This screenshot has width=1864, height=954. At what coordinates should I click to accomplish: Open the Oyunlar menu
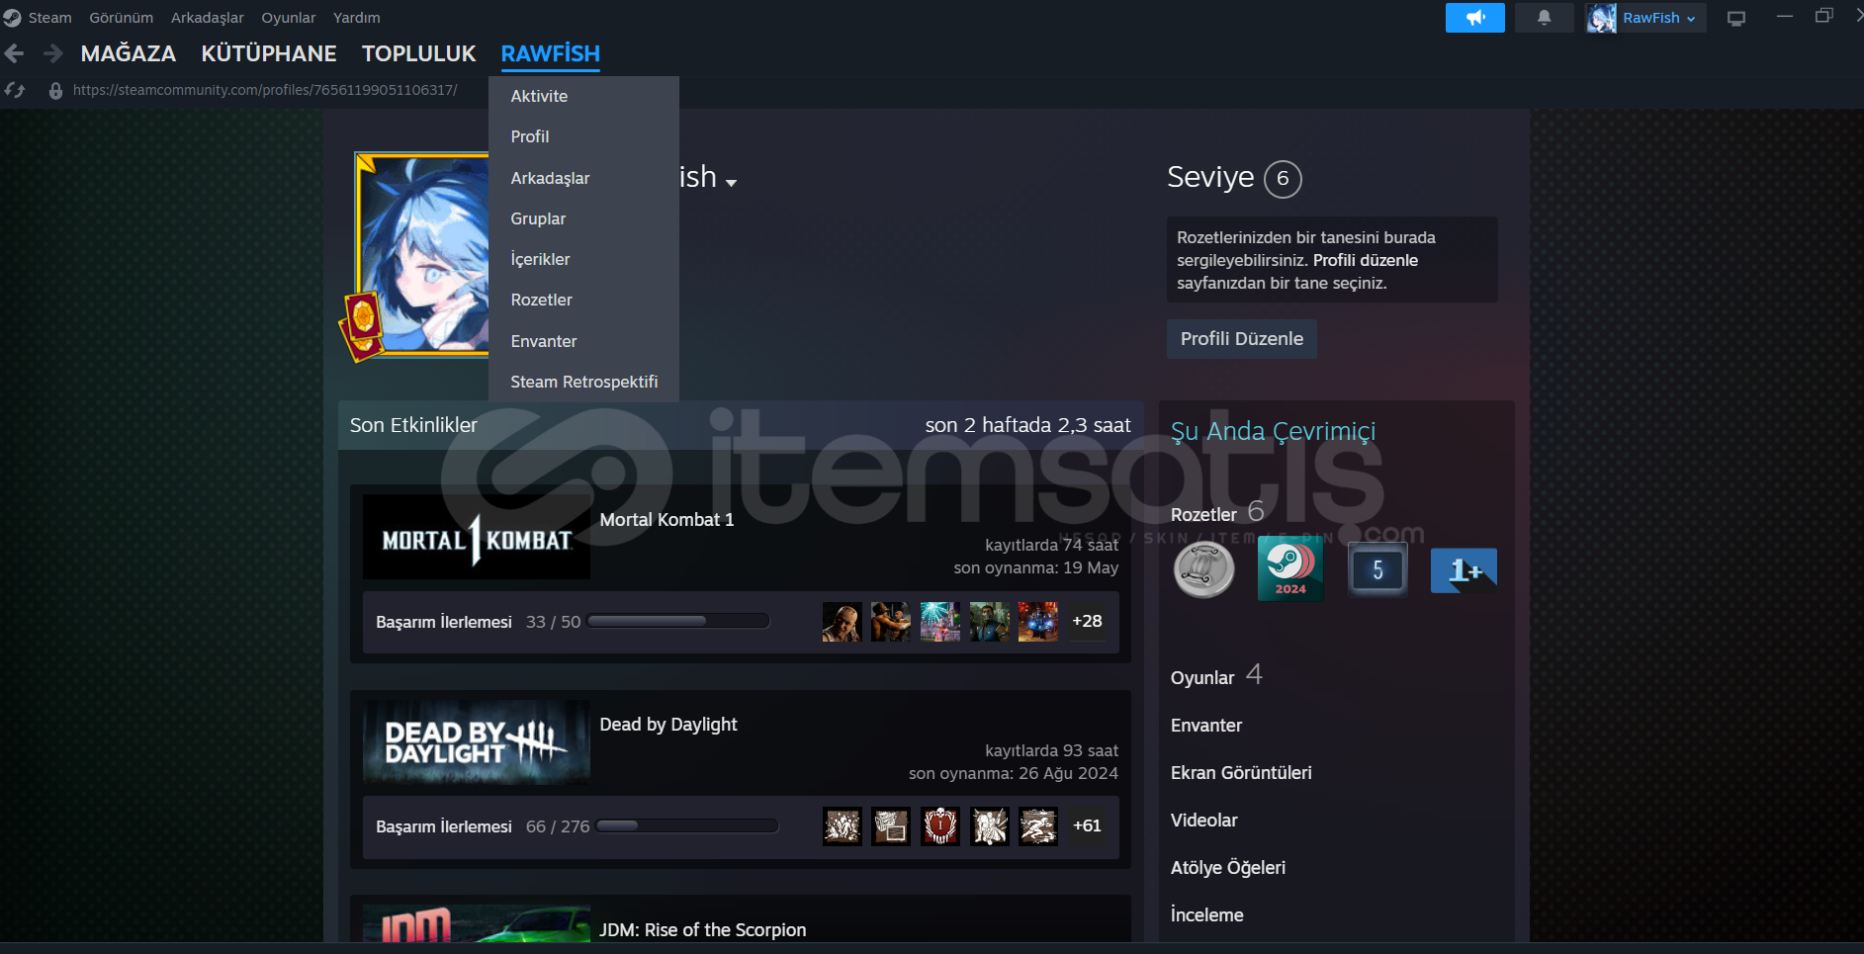[288, 18]
